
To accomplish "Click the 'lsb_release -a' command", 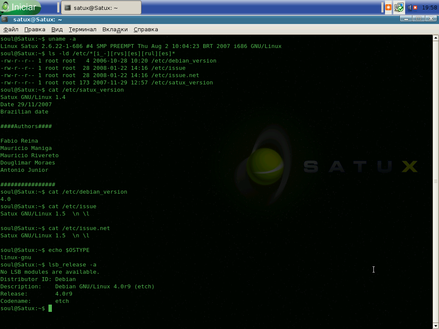I will (x=72, y=264).
